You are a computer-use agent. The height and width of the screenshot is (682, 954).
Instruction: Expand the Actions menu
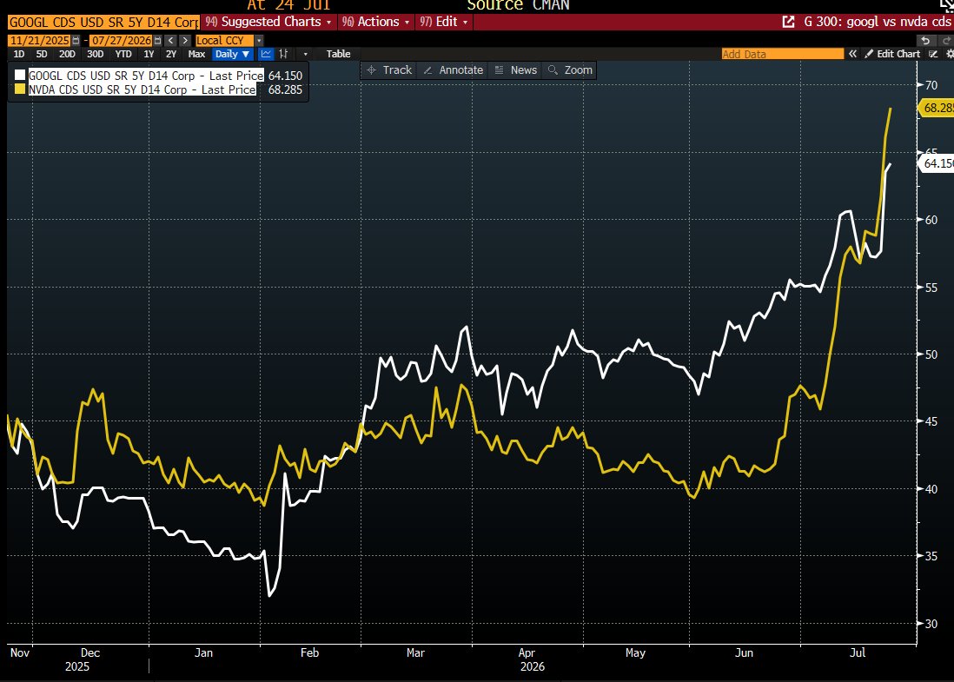pos(375,22)
